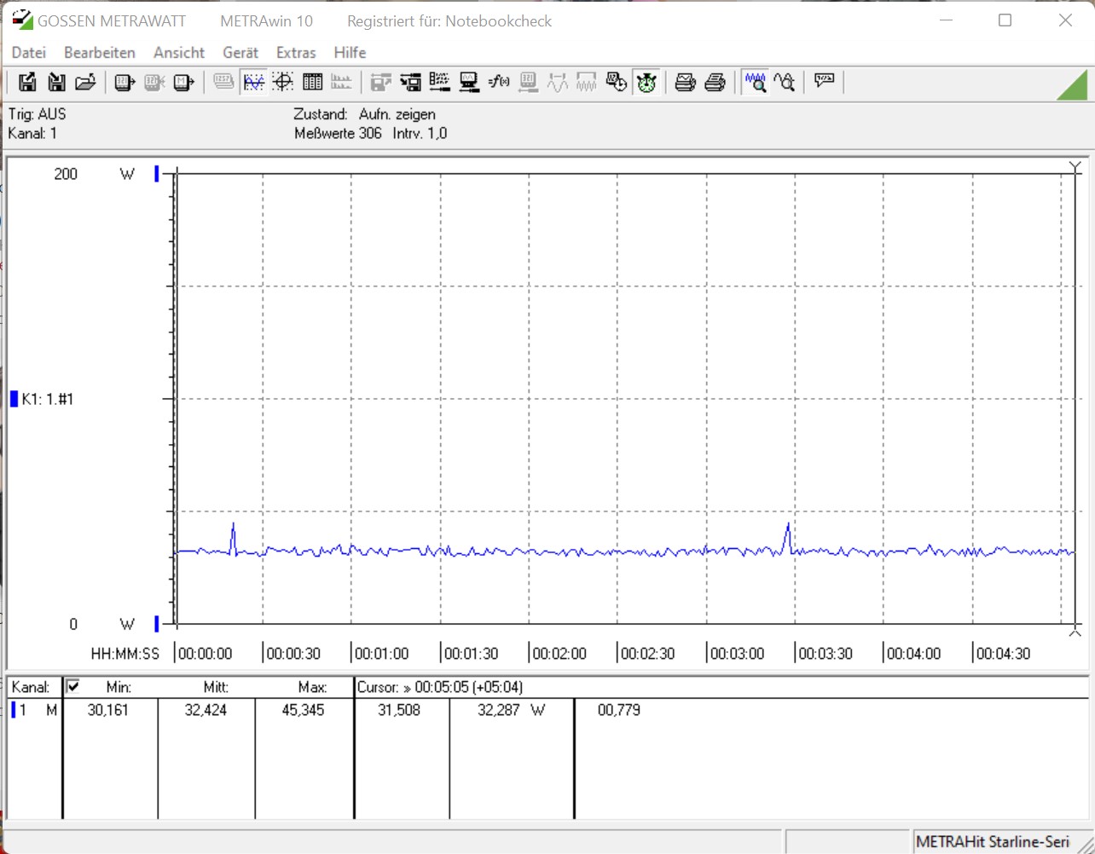
Task: Click the greyed-out instrument connection icon
Action: click(154, 83)
